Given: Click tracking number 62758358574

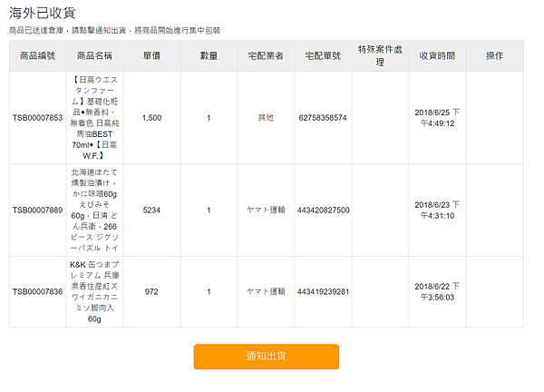Looking at the screenshot, I should [x=323, y=118].
